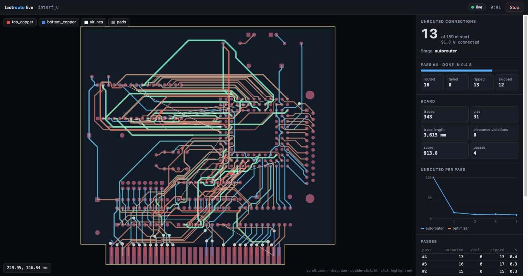528x276 pixels.
Task: Click the side panel scrollbar
Action: (x=526, y=105)
